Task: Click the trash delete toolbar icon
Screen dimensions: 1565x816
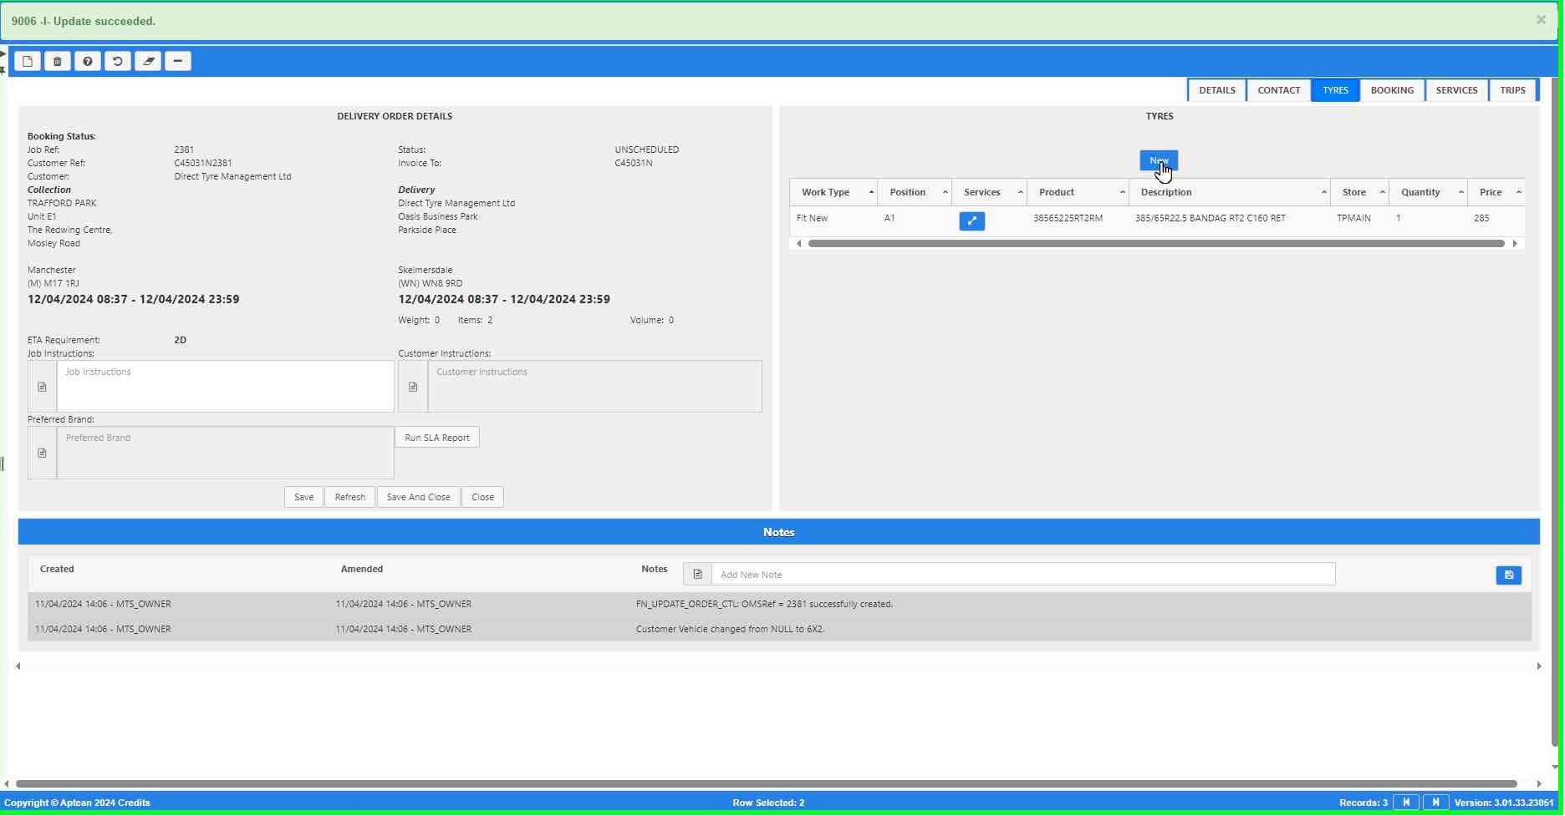Action: coord(58,61)
